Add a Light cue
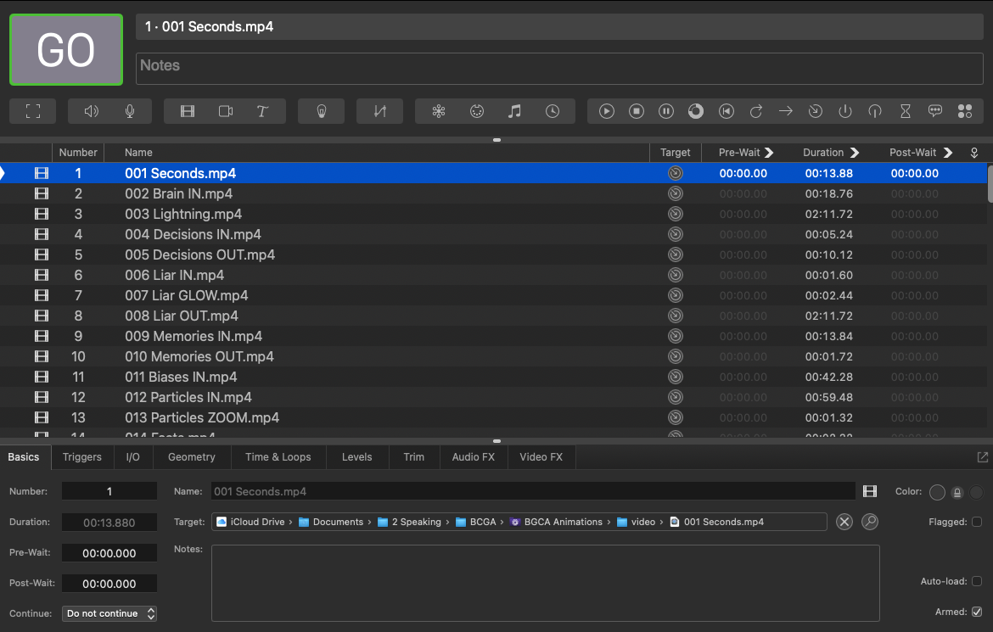 321,111
